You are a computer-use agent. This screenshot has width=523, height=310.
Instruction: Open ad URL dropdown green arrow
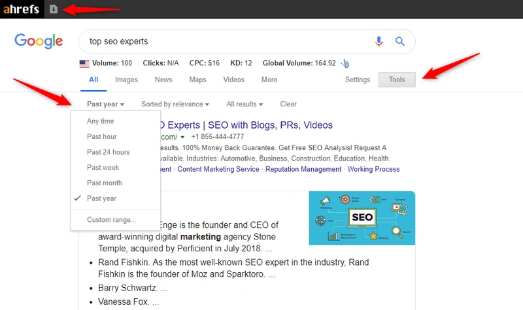click(x=182, y=137)
